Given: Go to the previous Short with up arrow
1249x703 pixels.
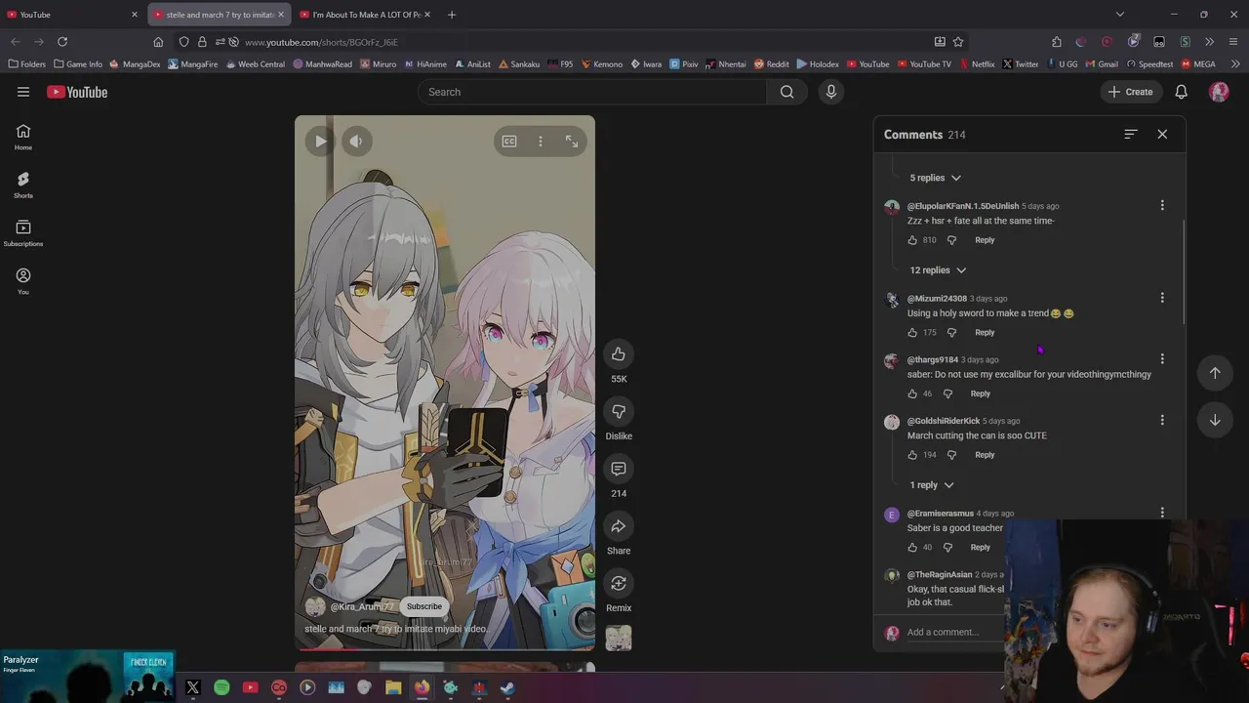Looking at the screenshot, I should point(1215,373).
